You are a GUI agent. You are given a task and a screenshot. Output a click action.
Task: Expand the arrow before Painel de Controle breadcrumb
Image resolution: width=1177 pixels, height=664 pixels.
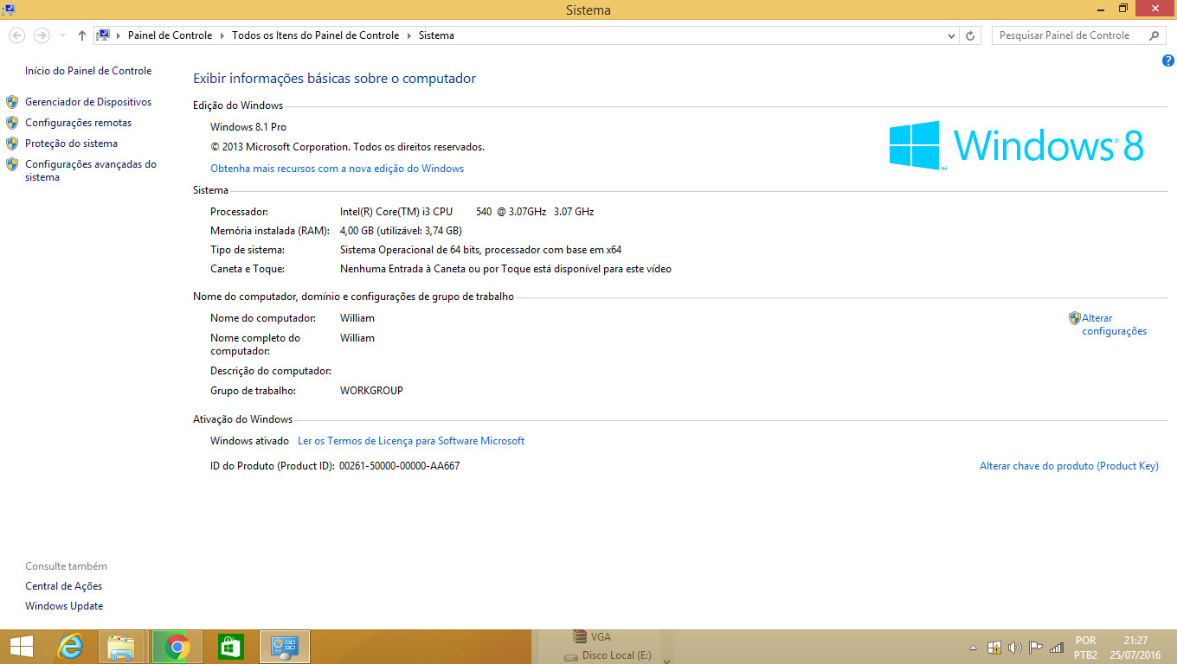pyautogui.click(x=119, y=35)
